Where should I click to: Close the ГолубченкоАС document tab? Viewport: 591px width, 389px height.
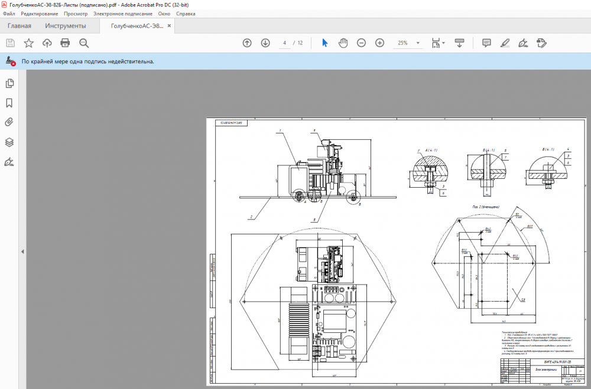(170, 26)
